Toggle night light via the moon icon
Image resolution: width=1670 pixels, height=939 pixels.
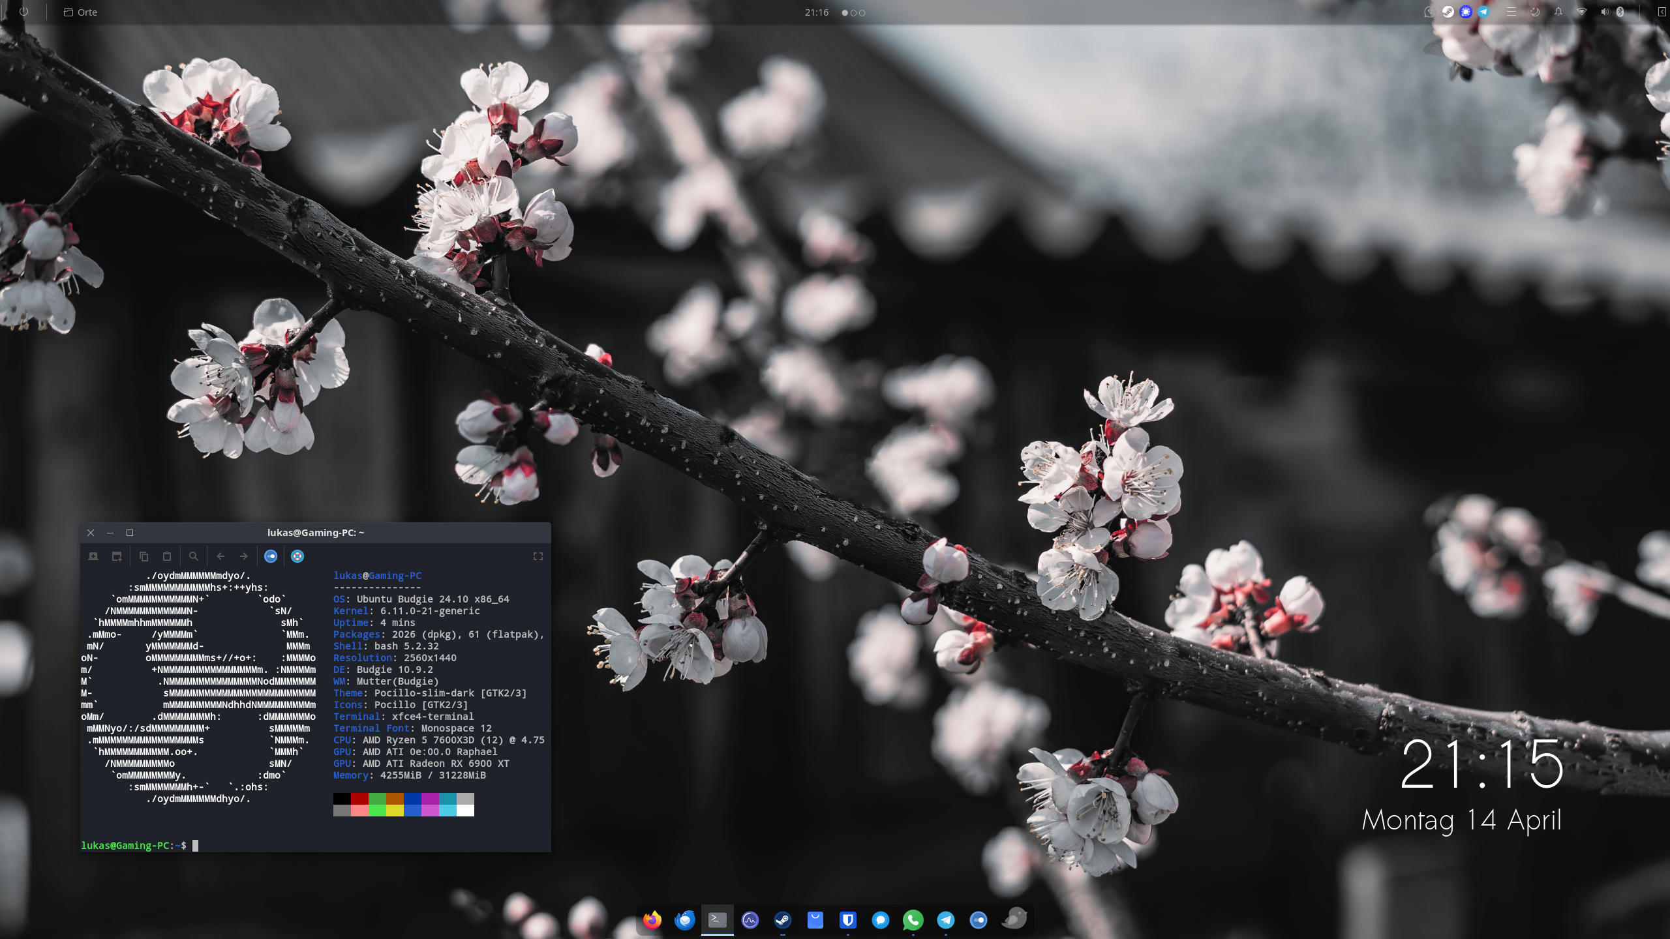click(1536, 12)
